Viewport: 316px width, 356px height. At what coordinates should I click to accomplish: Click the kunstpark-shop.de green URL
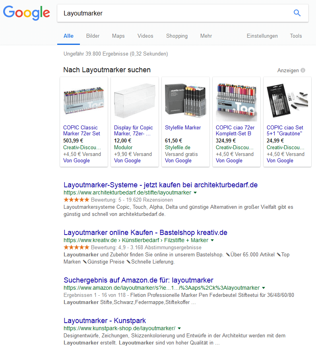119,328
